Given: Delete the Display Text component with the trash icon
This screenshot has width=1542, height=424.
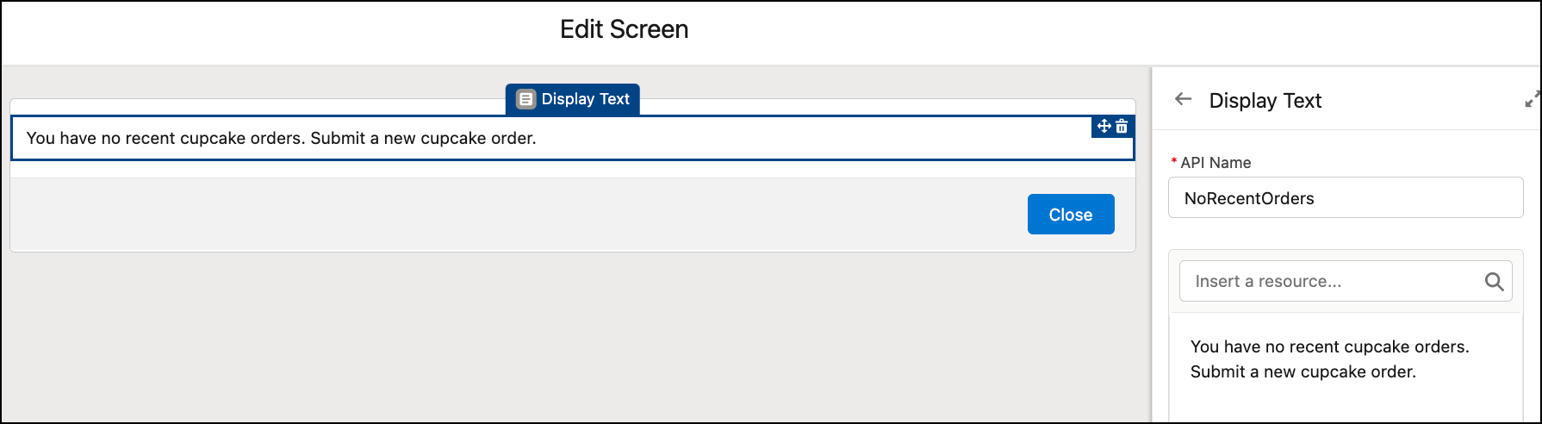Looking at the screenshot, I should (1122, 127).
